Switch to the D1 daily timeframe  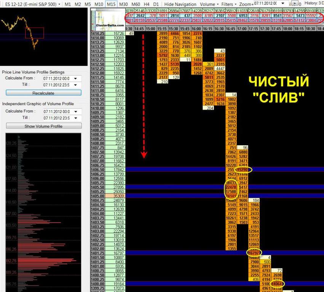point(156,4)
